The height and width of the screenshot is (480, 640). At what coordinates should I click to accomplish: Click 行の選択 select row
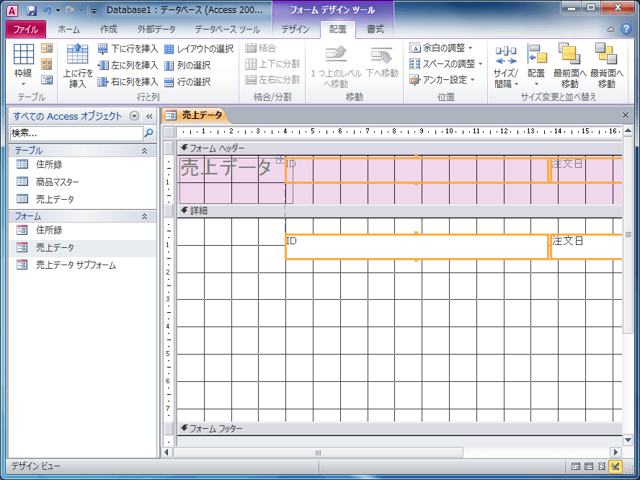coord(187,81)
